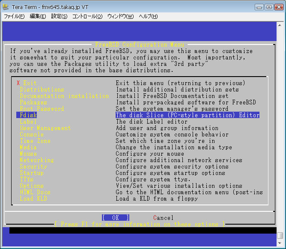Open the コントロール(O) menu

coord(87,16)
